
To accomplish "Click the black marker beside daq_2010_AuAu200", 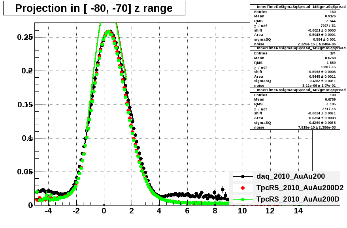I will [x=243, y=176].
